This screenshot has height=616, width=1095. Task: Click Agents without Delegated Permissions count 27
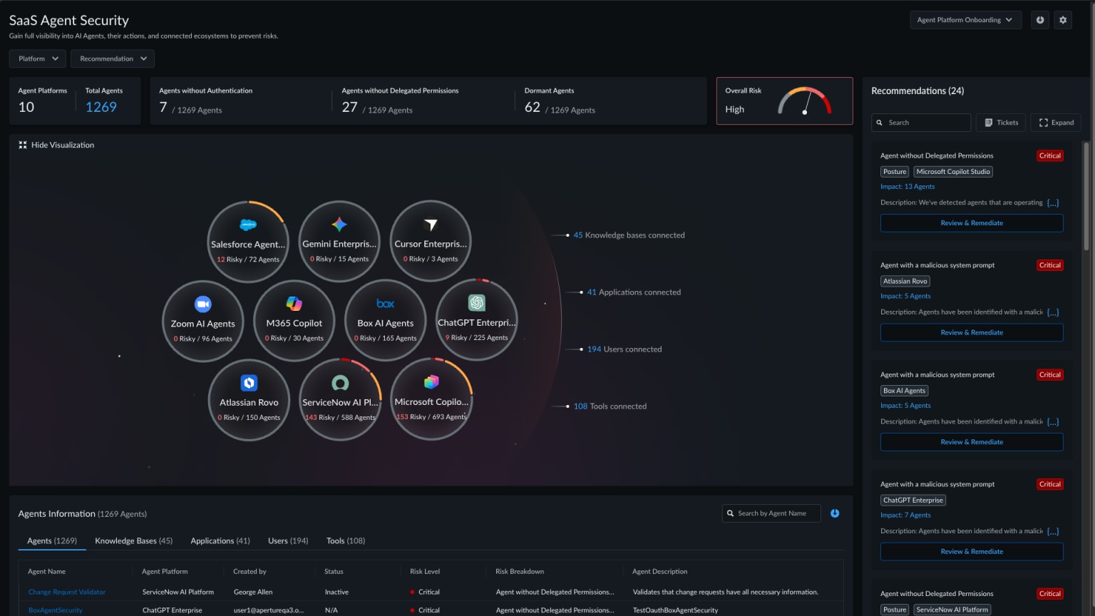click(349, 107)
